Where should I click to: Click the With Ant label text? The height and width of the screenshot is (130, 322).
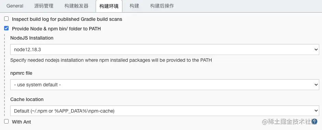coord(22,122)
